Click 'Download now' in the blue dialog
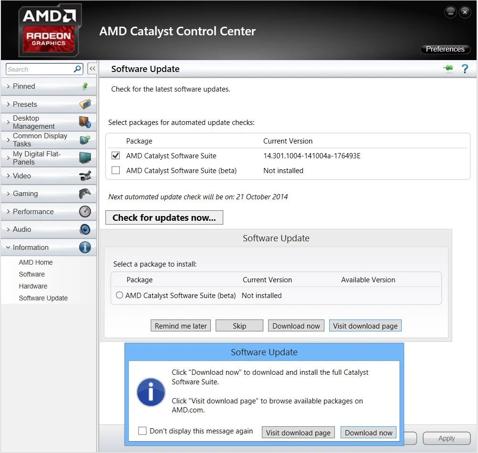The height and width of the screenshot is (453, 478). tap(369, 432)
